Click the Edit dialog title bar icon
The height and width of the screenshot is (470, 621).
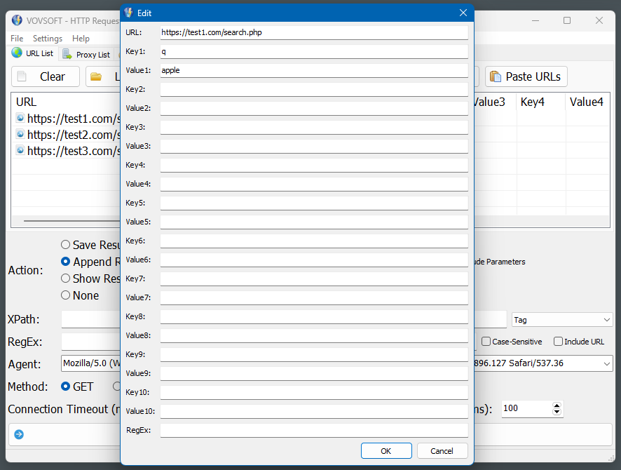(x=128, y=13)
